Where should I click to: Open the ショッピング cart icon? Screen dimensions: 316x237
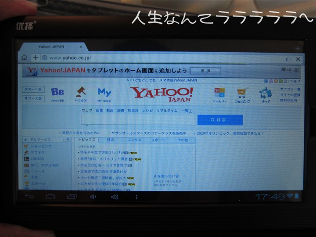pyautogui.click(x=242, y=95)
